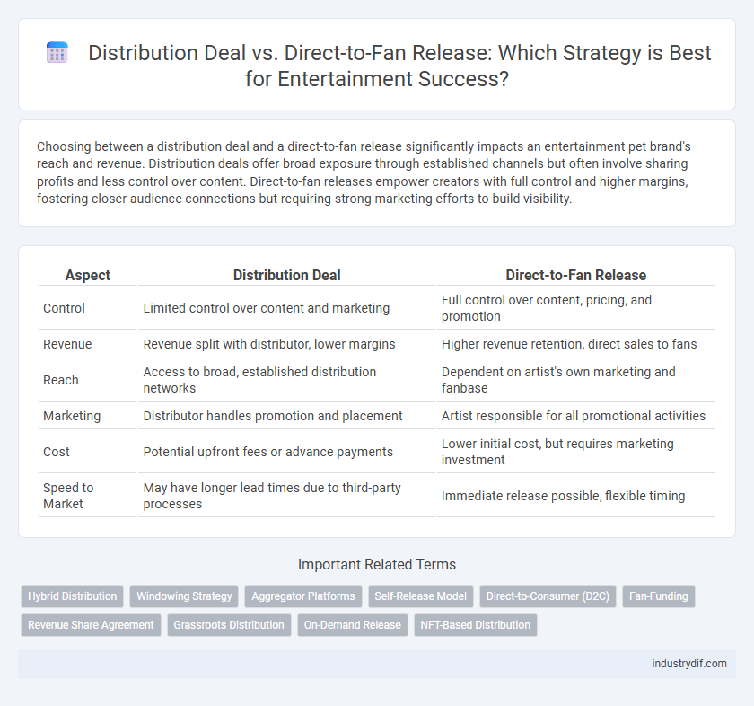Open the Hybrid Distribution tag
Viewport: 754px width, 706px height.
(x=72, y=596)
